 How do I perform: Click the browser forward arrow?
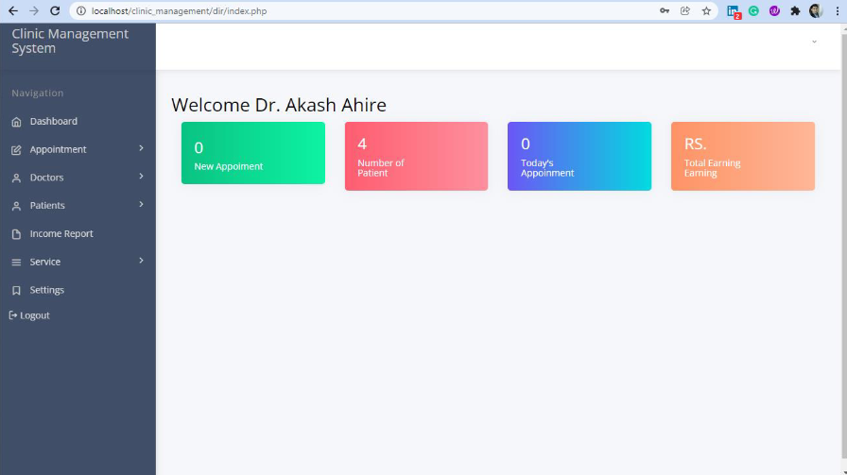33,10
